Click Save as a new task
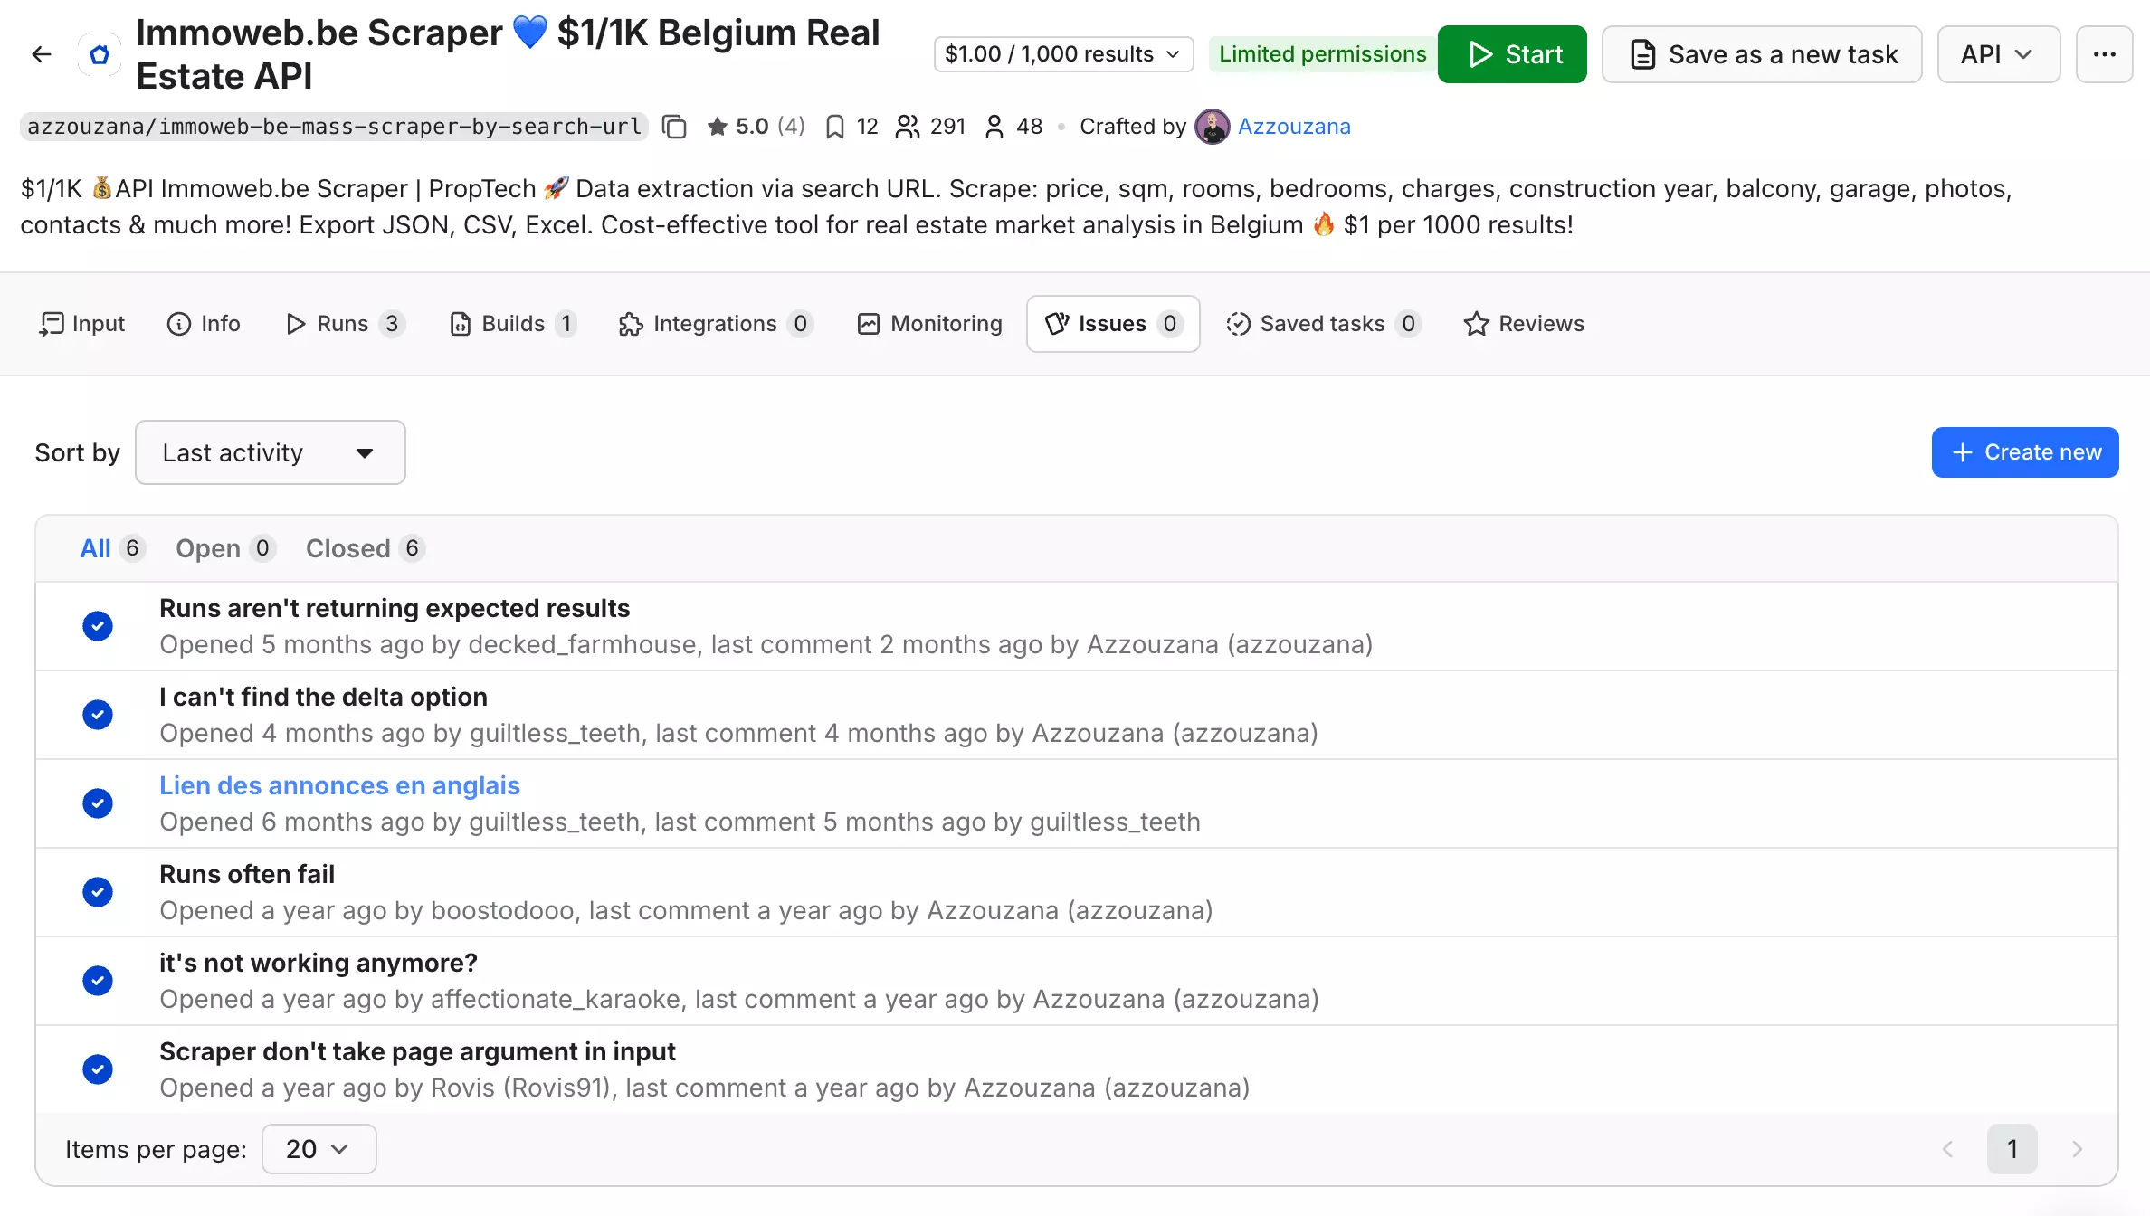The image size is (2150, 1216). point(1762,54)
